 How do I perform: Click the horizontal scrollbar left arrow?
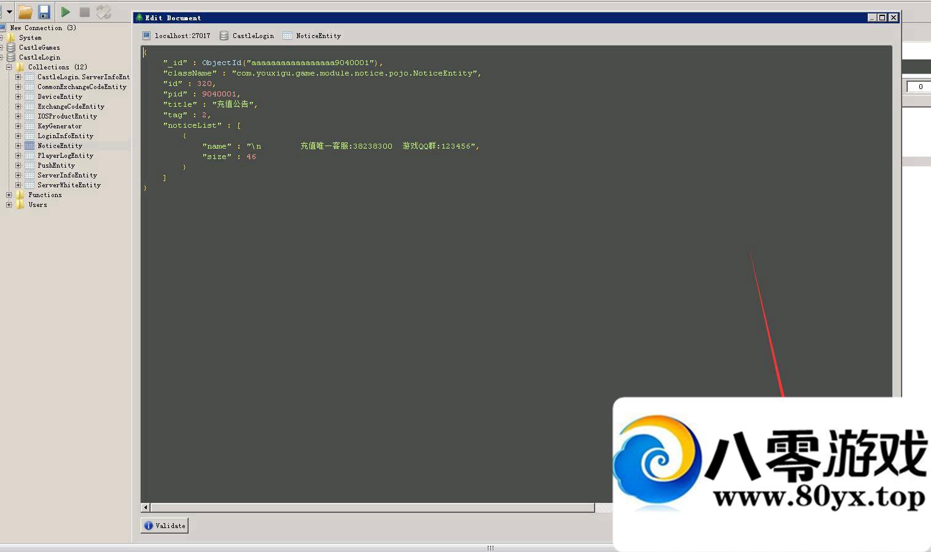(146, 507)
